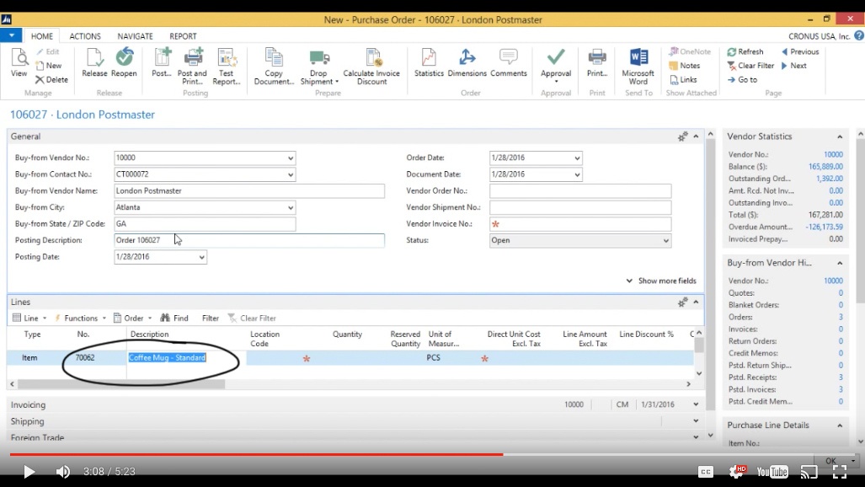865x487 pixels.
Task: Open the Status dropdown
Action: click(665, 241)
